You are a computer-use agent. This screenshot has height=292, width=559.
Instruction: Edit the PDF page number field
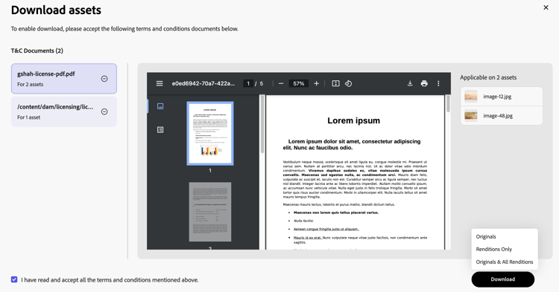(248, 83)
